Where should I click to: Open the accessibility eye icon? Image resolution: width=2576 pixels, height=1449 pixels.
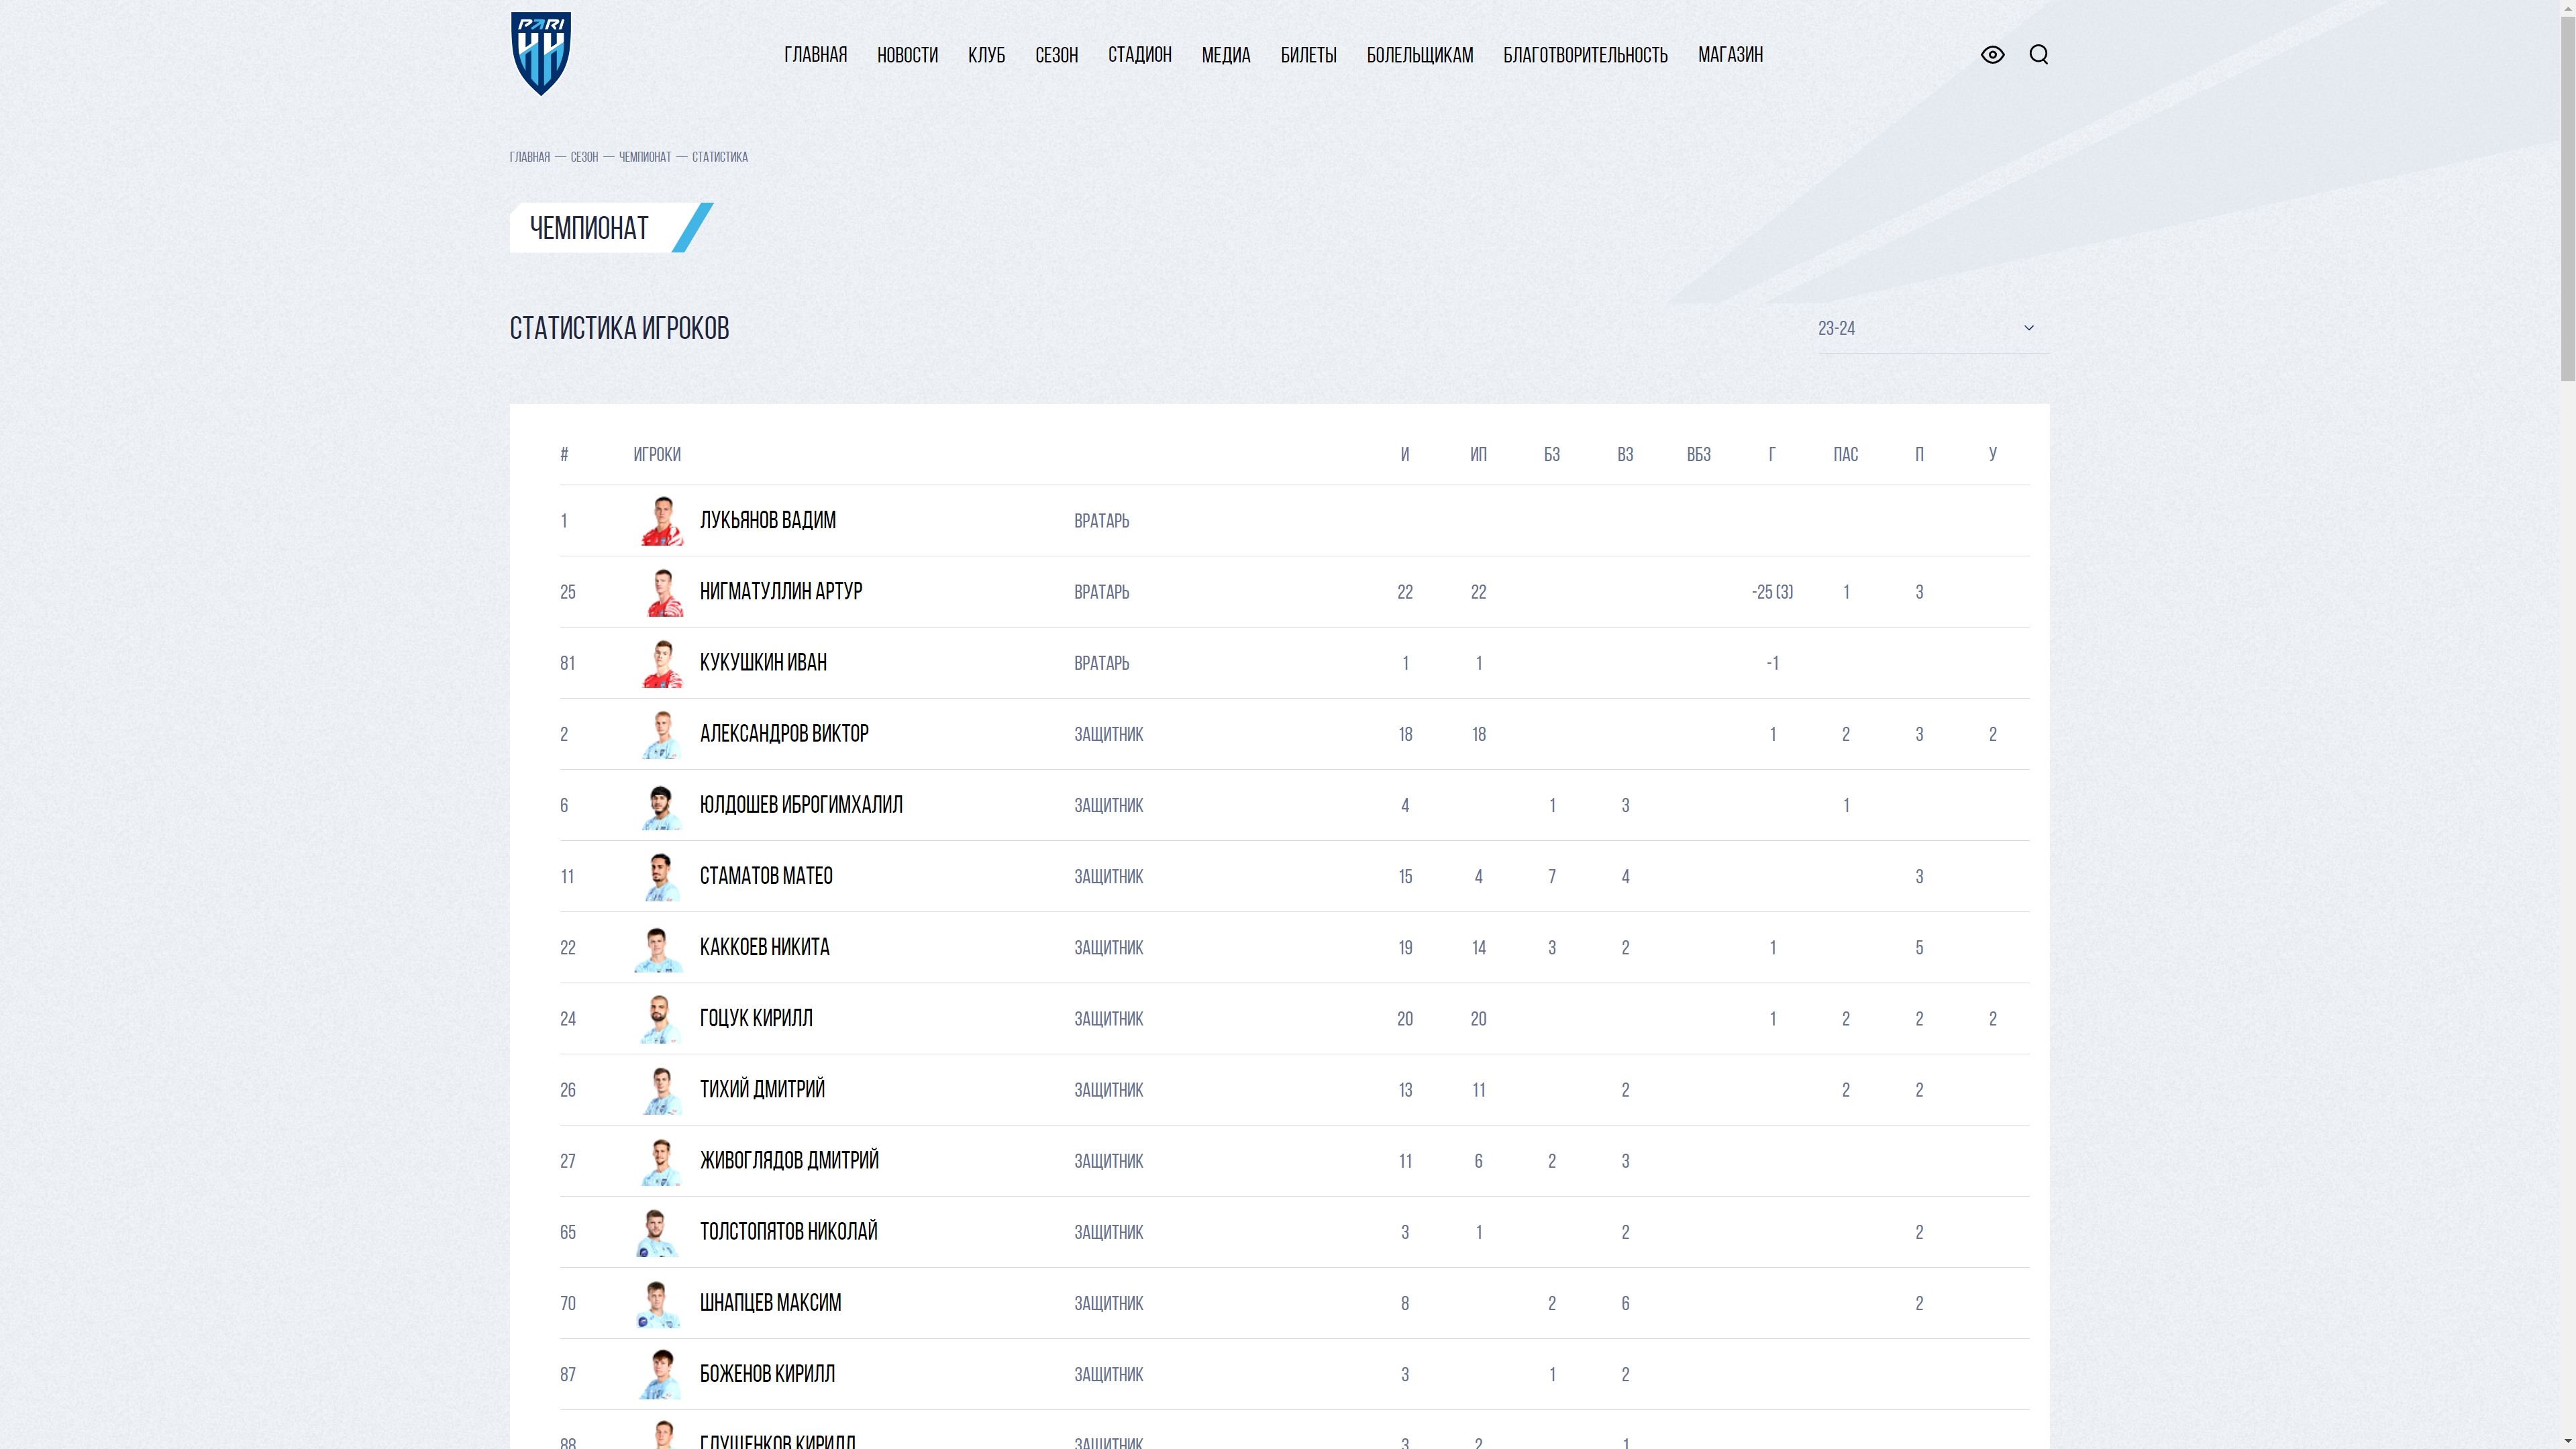click(x=1992, y=55)
